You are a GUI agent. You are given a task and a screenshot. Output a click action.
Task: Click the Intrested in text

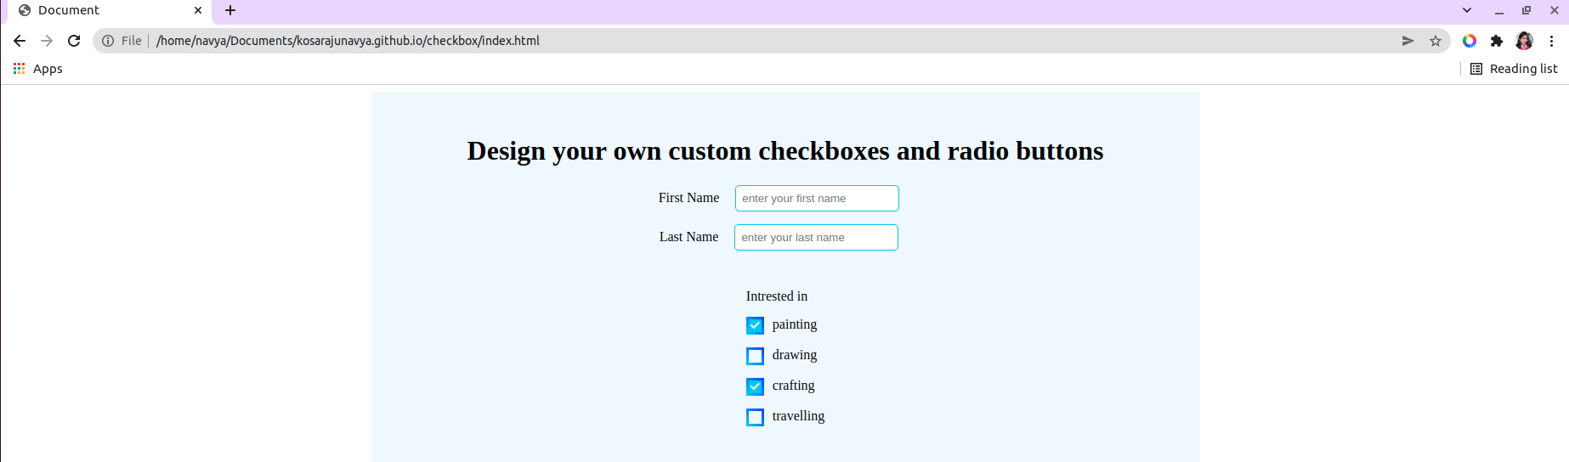click(x=777, y=296)
